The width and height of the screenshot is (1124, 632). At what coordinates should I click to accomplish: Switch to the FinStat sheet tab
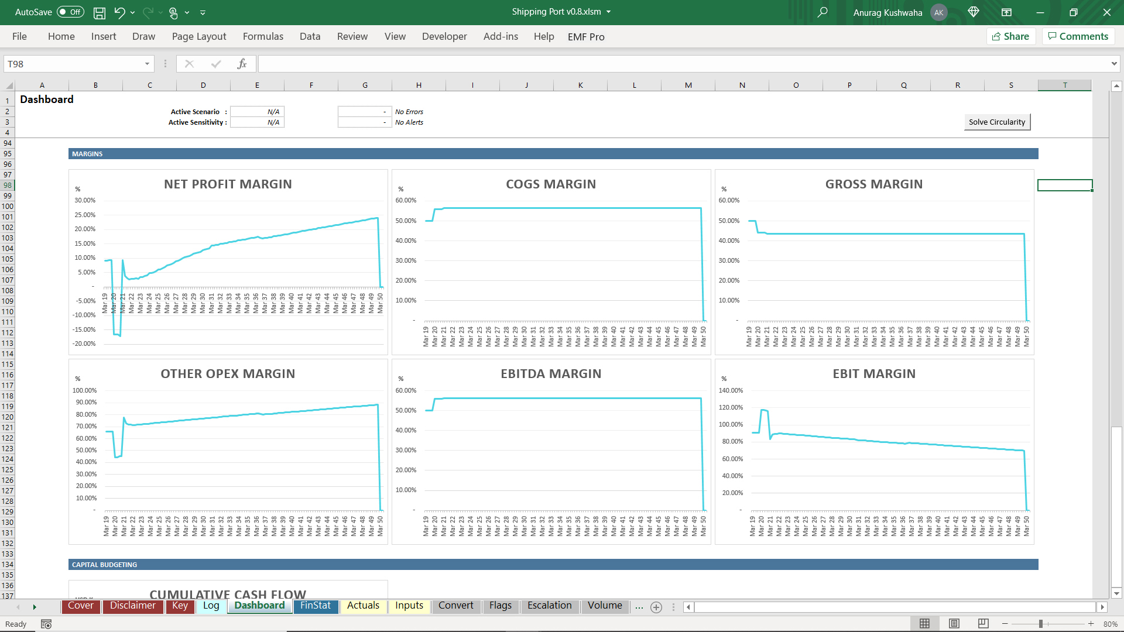[316, 606]
